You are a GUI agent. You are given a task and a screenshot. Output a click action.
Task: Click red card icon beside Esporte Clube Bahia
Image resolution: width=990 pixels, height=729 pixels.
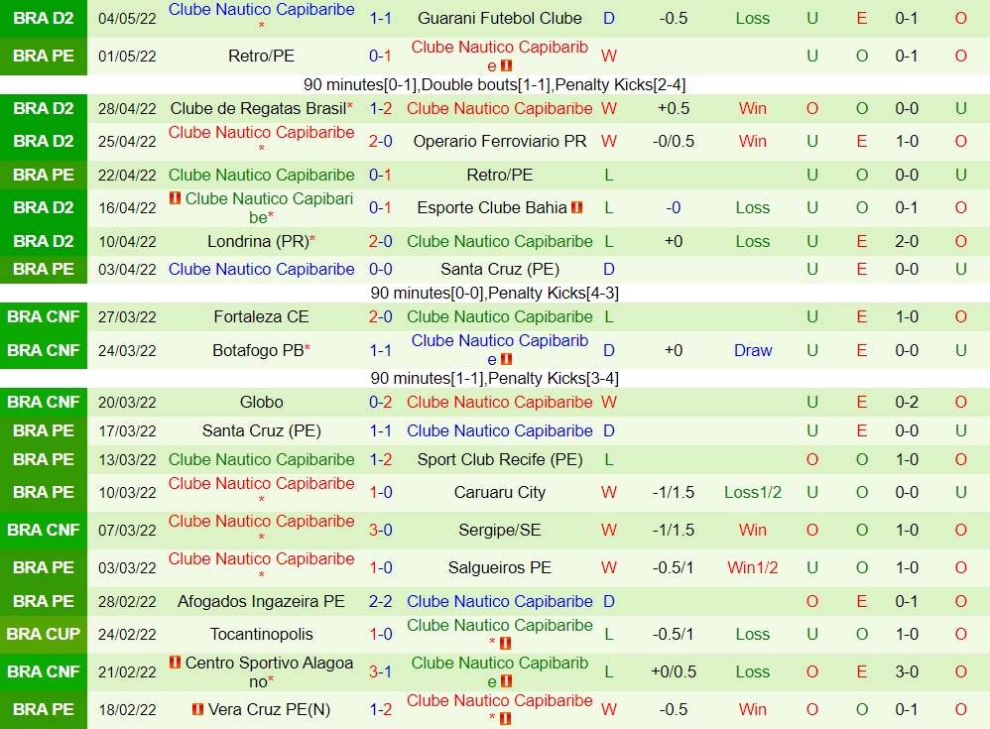click(x=576, y=207)
